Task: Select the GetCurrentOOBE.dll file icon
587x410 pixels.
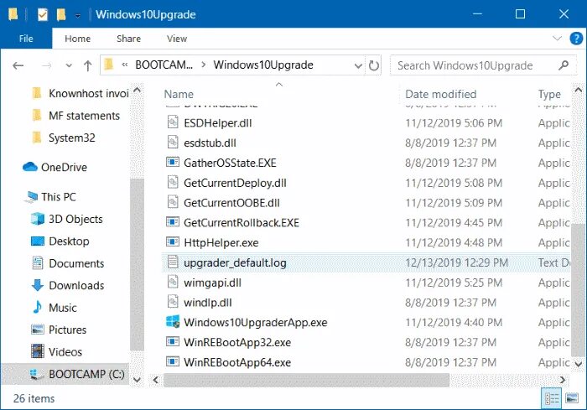Action: point(173,202)
